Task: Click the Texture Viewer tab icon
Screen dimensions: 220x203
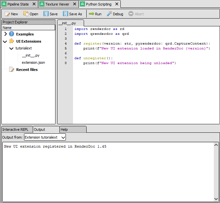Action: pyautogui.click(x=42, y=4)
